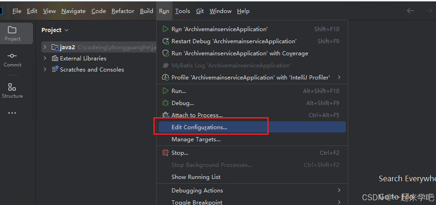The width and height of the screenshot is (436, 205).
Task: Click the External Libraries icon
Action: click(x=55, y=59)
